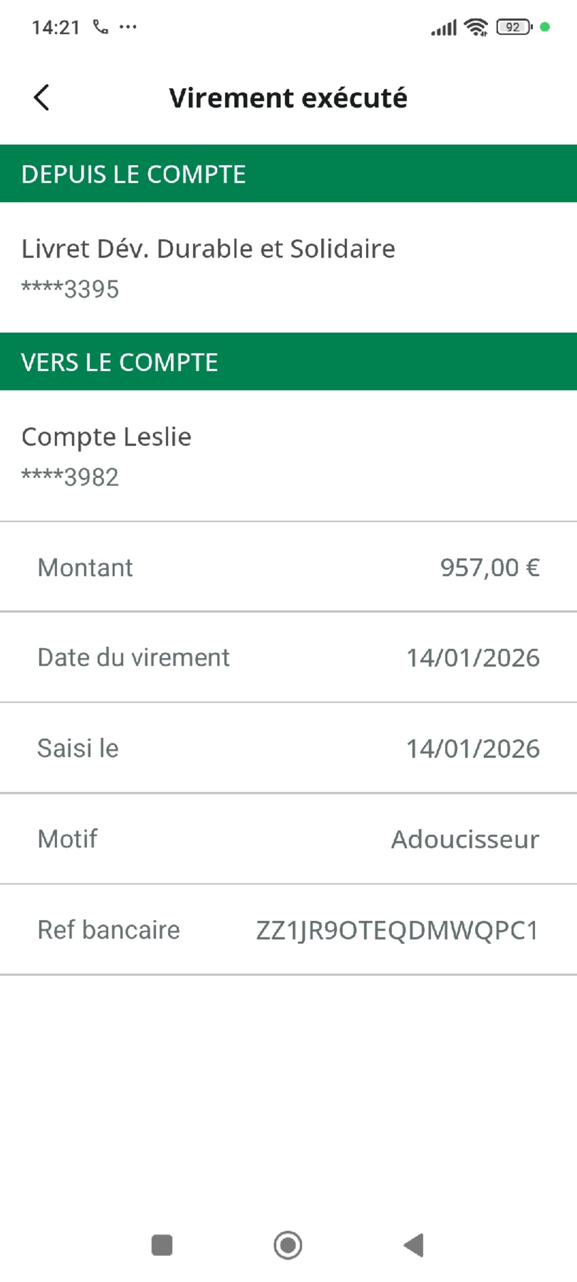This screenshot has height=1282, width=577.
Task: Tap the Saisi le date row
Action: point(288,748)
